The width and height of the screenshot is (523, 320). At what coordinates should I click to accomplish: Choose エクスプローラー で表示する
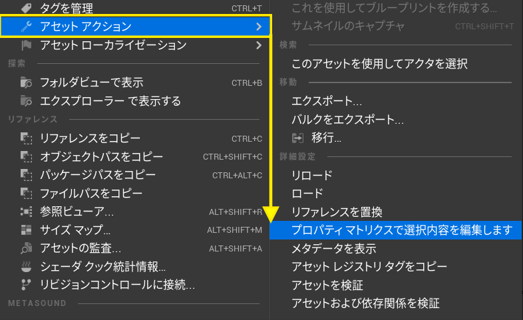click(x=135, y=100)
